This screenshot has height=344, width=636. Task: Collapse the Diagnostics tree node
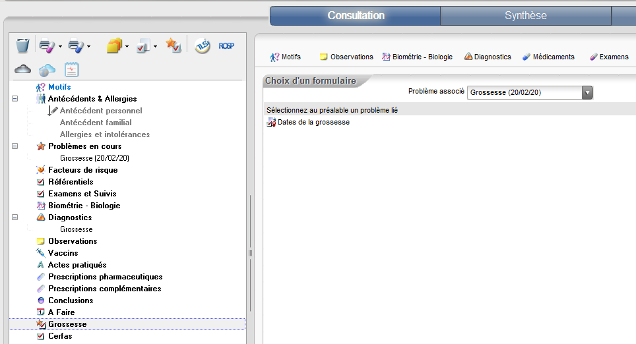pos(15,217)
